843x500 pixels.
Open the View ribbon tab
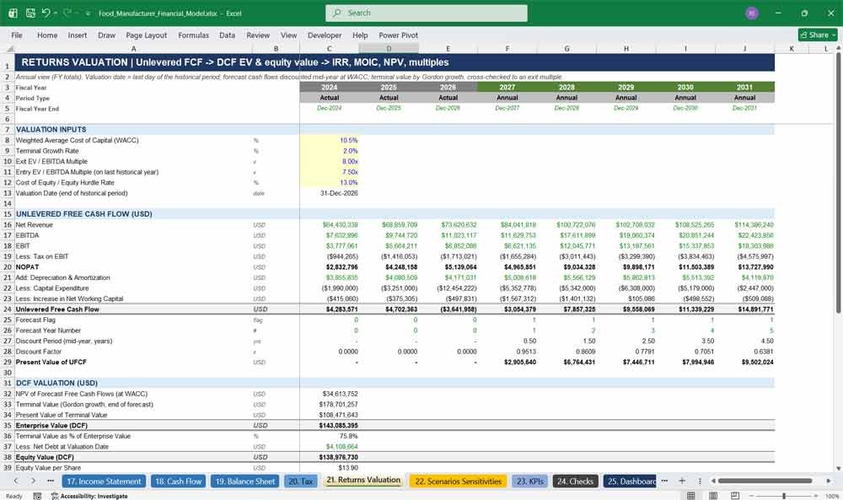point(288,35)
